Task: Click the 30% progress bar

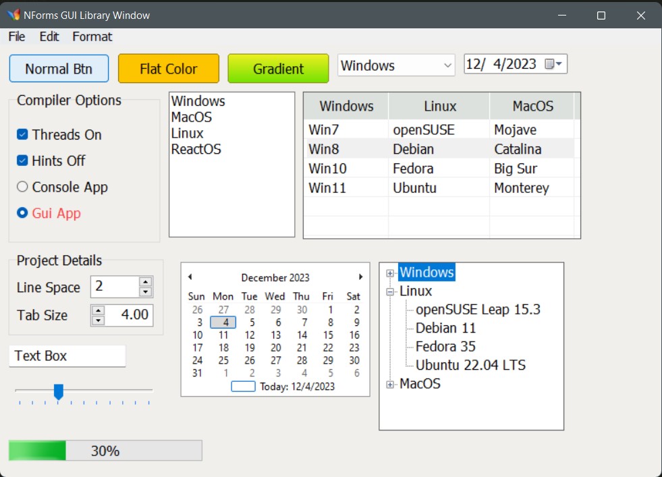Action: (105, 451)
